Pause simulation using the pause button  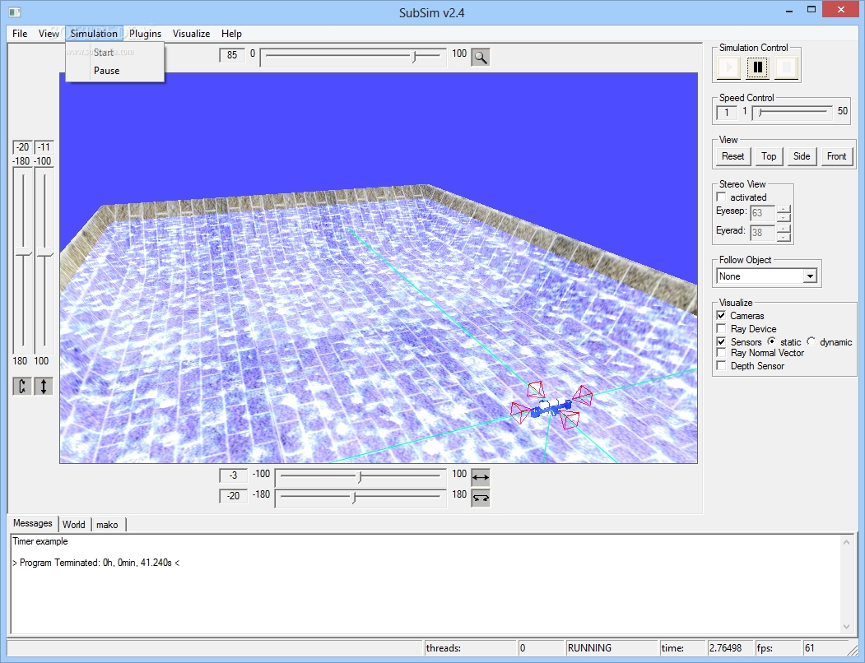[758, 67]
